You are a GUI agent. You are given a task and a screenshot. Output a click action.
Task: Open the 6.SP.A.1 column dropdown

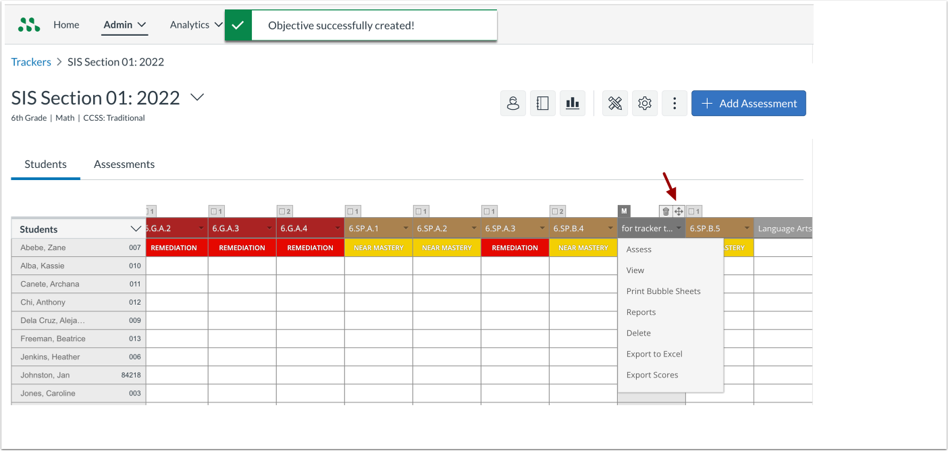coord(406,229)
